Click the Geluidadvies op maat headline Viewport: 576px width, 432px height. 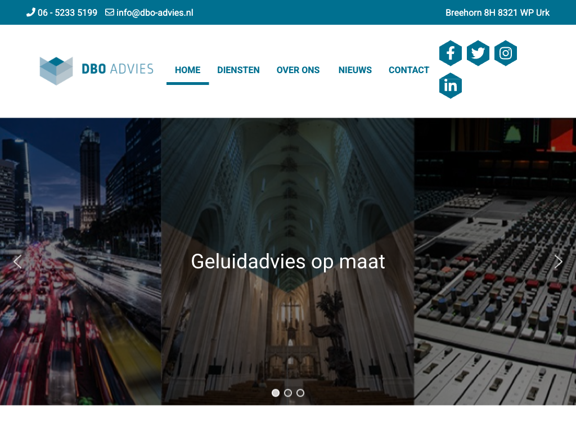(x=288, y=262)
